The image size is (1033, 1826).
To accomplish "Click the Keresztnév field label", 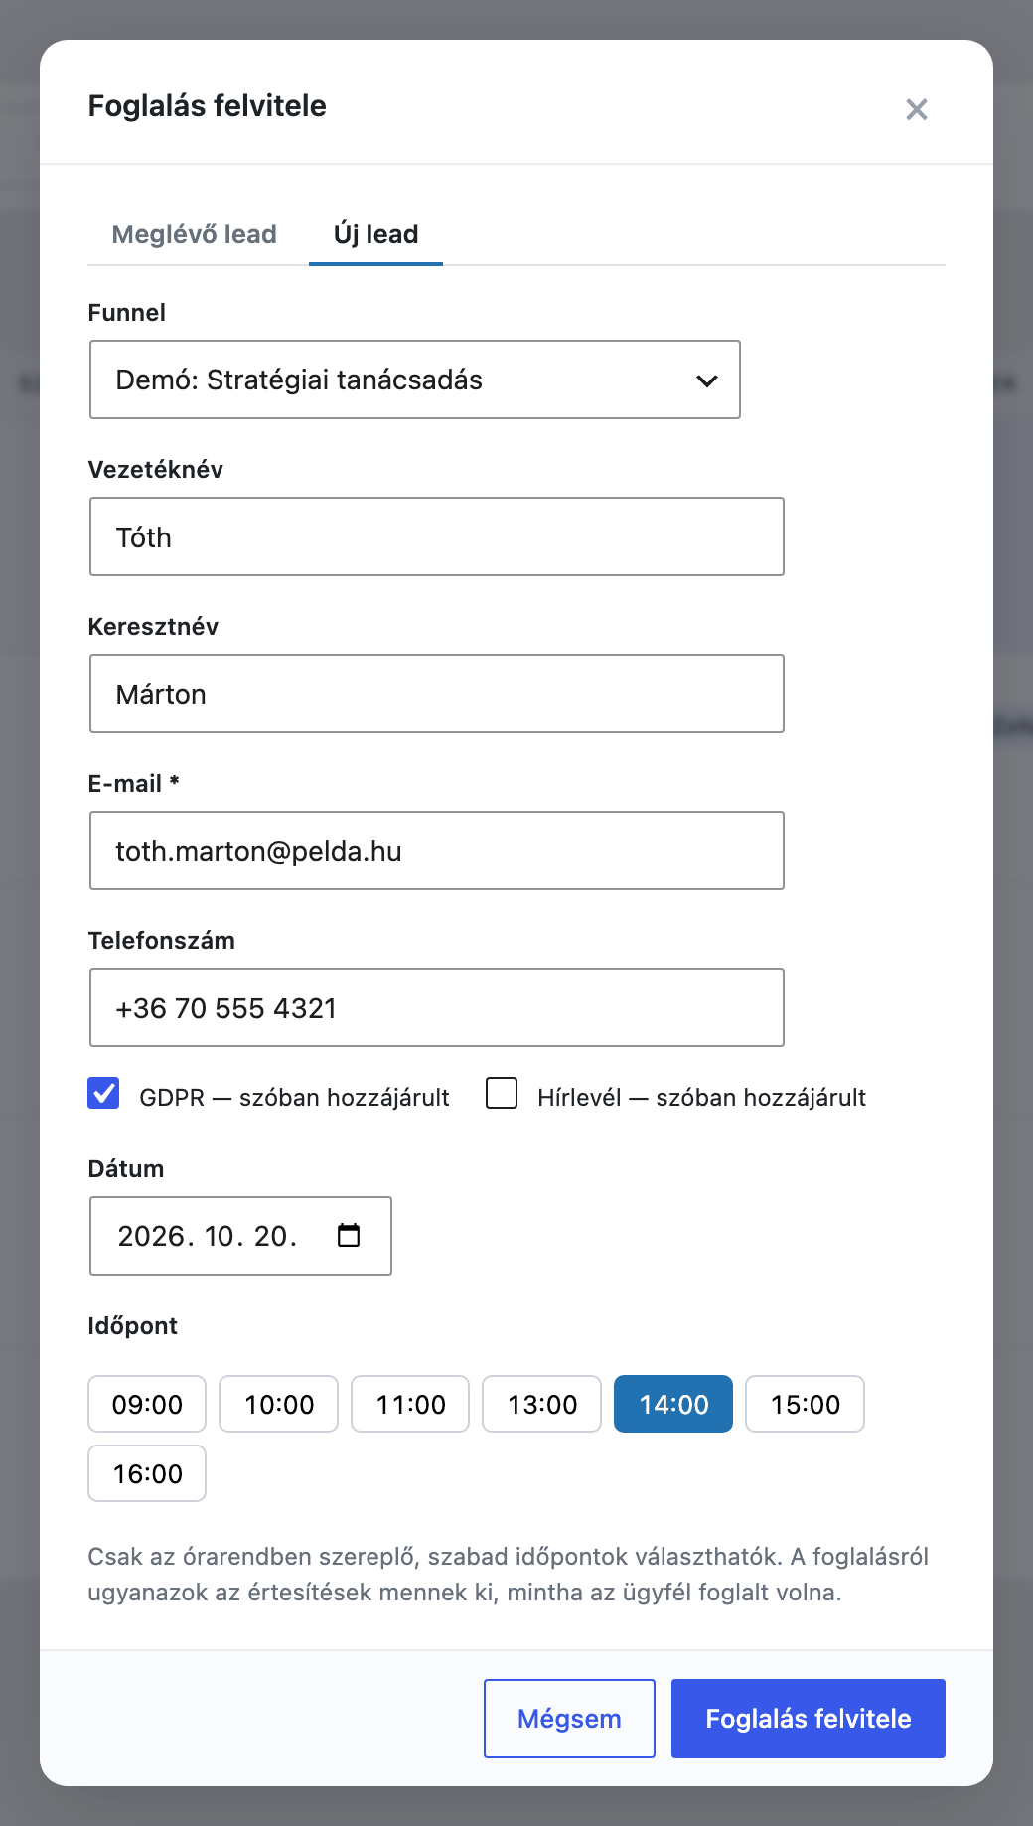I will [x=153, y=627].
